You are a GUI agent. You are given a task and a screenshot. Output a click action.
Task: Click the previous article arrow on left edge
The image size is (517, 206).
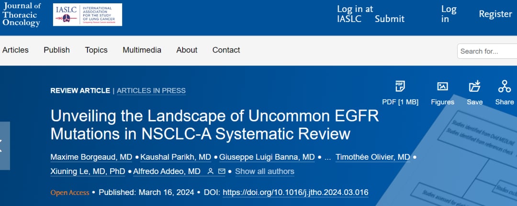tap(4, 146)
